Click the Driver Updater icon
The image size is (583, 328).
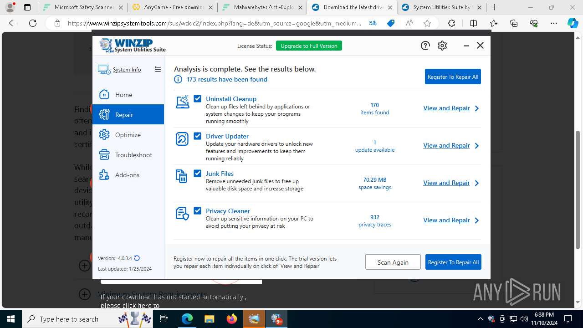(x=182, y=139)
